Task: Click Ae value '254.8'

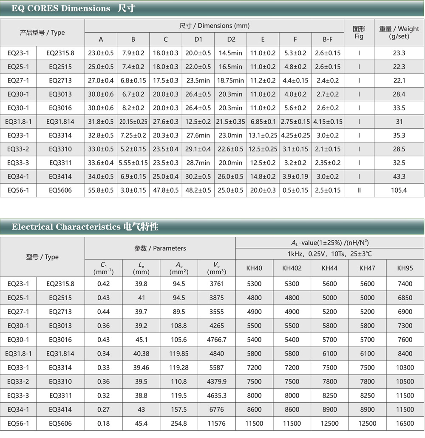Action: pos(179,424)
